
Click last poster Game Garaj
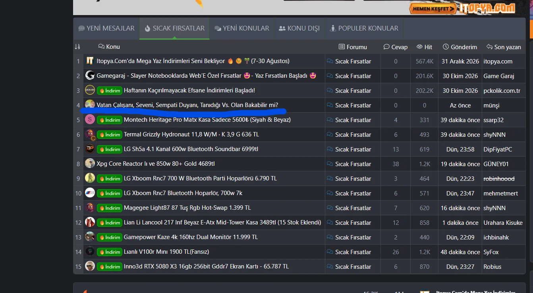[x=499, y=76]
